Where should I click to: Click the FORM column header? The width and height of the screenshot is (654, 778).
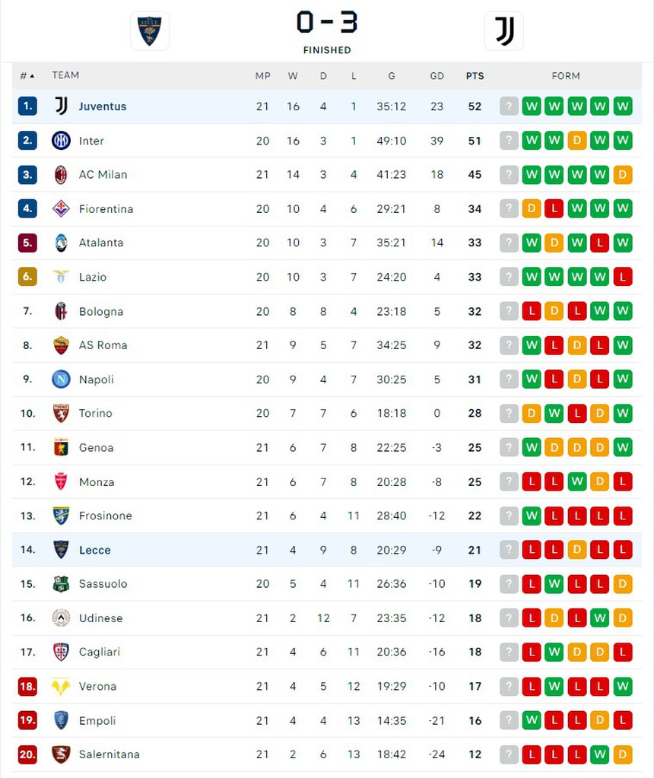pos(566,75)
